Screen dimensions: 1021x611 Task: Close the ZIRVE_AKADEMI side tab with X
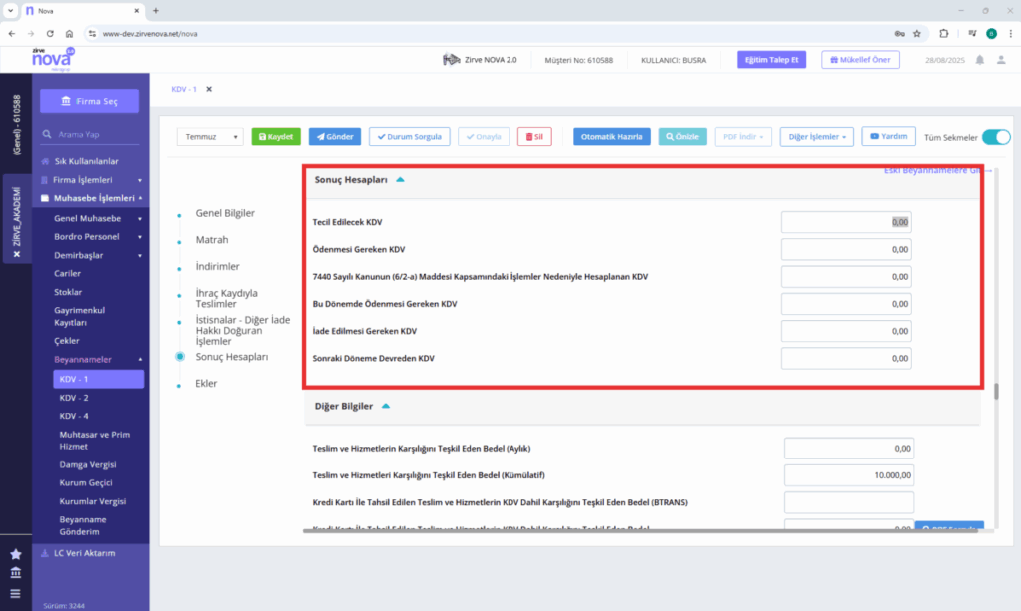click(x=17, y=254)
